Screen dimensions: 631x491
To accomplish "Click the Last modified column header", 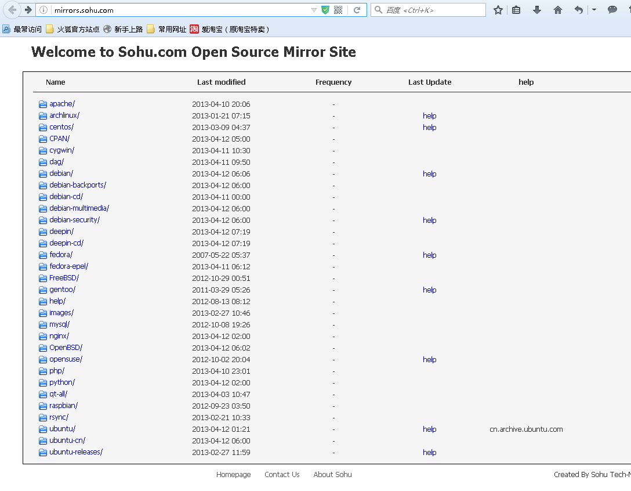I will (x=222, y=82).
